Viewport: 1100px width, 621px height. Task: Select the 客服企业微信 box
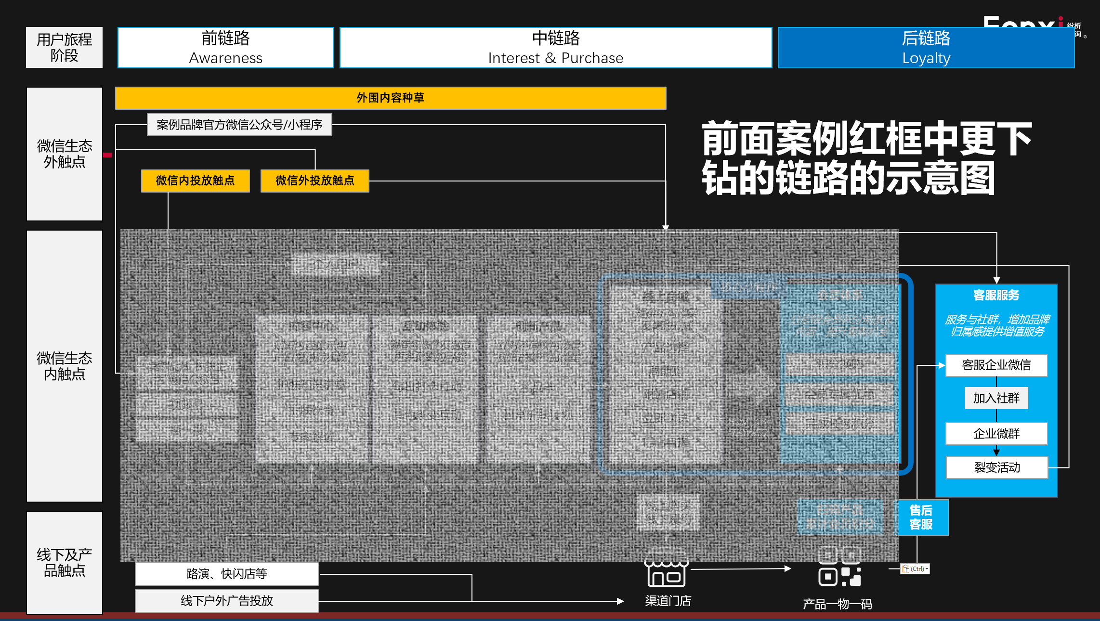tap(996, 365)
